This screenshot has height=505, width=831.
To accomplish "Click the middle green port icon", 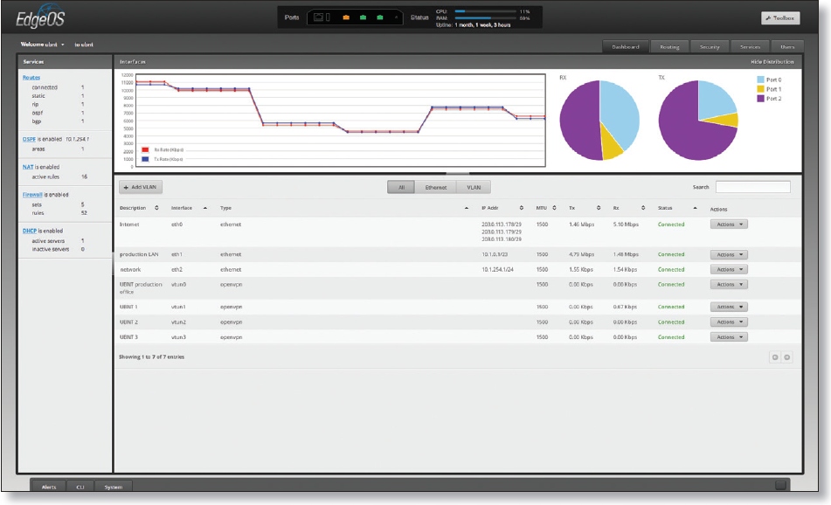I will click(x=363, y=17).
